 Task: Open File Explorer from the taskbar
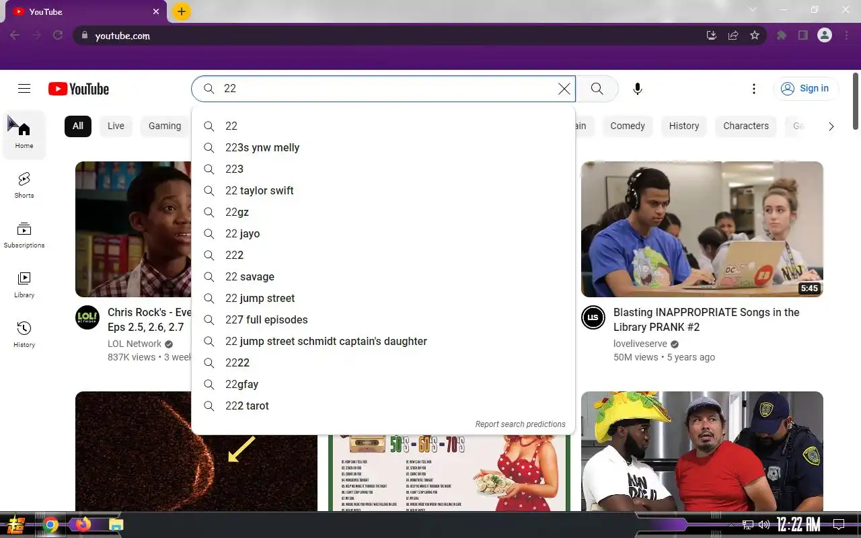(116, 525)
